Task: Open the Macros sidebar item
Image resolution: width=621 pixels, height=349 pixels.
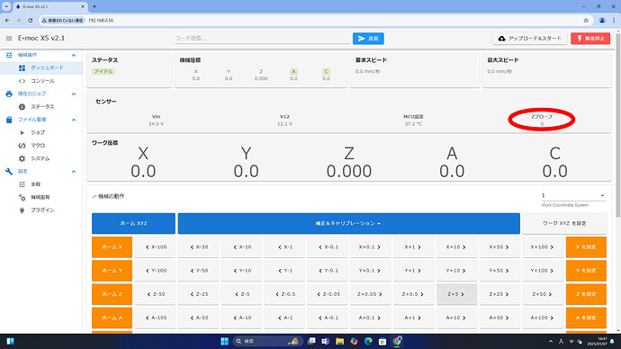Action: point(41,145)
